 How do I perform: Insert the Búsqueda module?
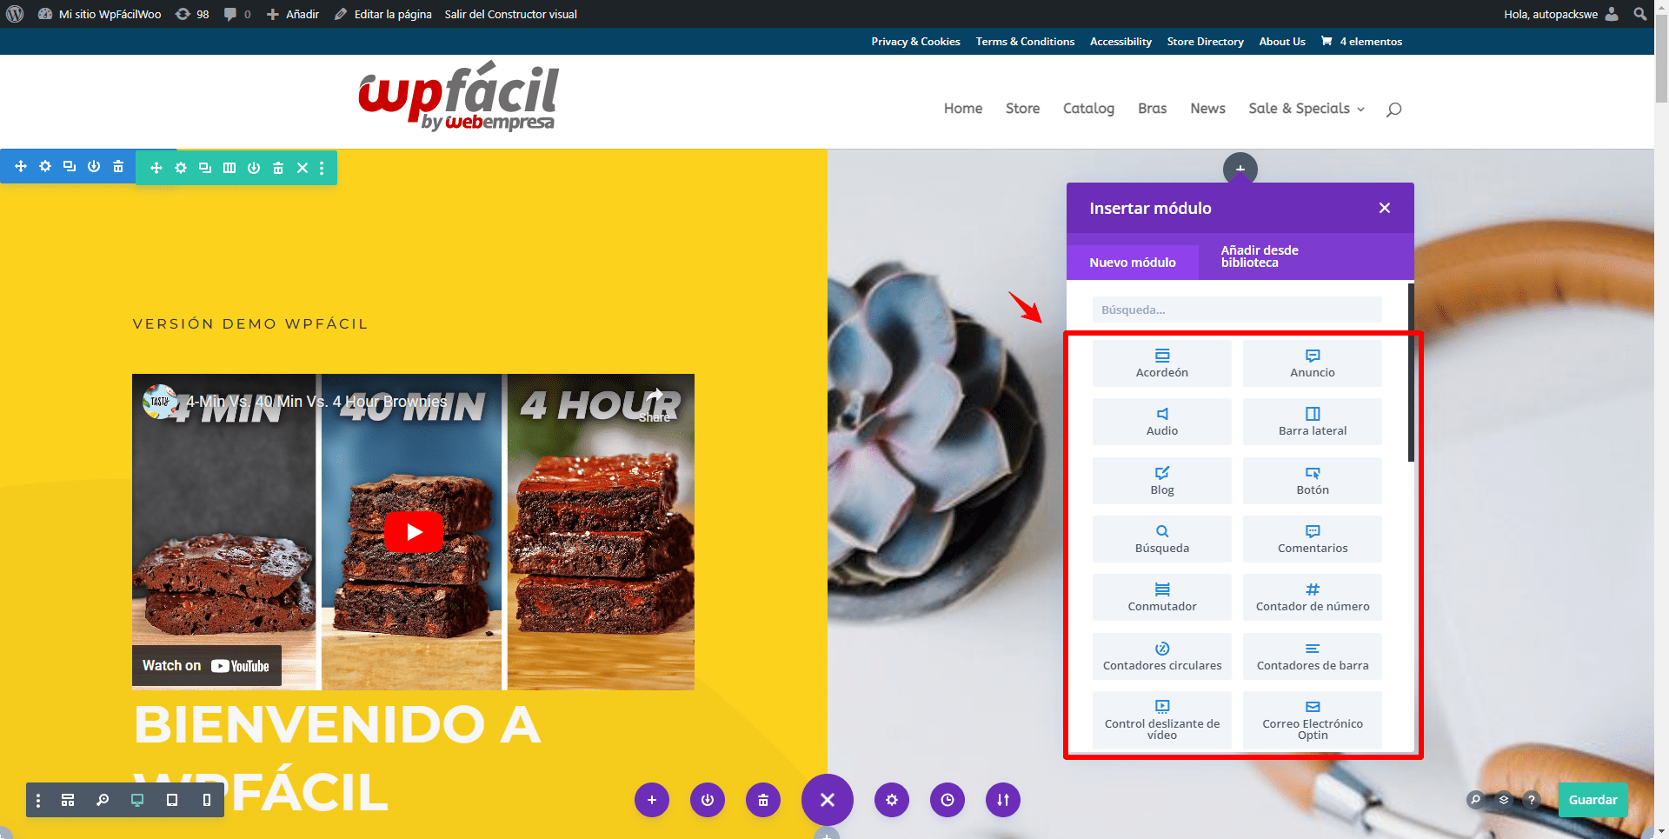(1161, 539)
